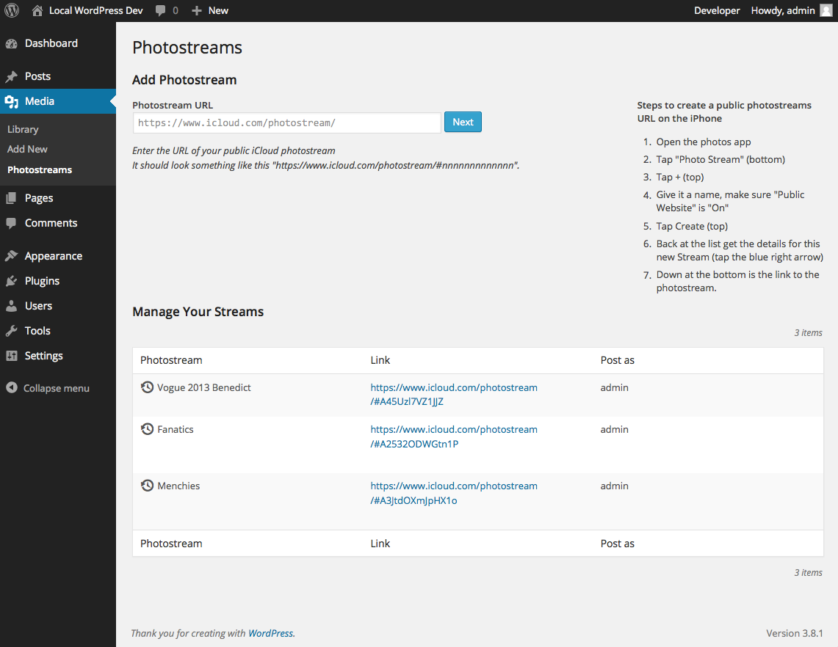The image size is (838, 647).
Task: Click the Photostream URL input field
Action: pos(286,123)
